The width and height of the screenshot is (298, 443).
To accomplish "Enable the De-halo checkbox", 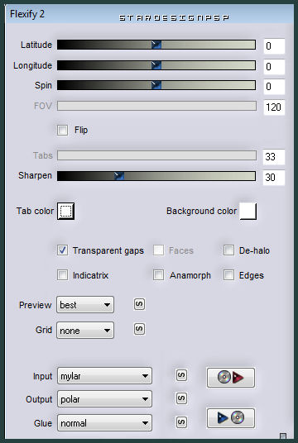I will point(228,250).
